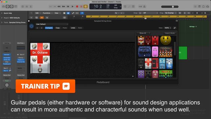Click the Copy button in plugin header
This screenshot has height=119, width=211.
(x=58, y=28)
